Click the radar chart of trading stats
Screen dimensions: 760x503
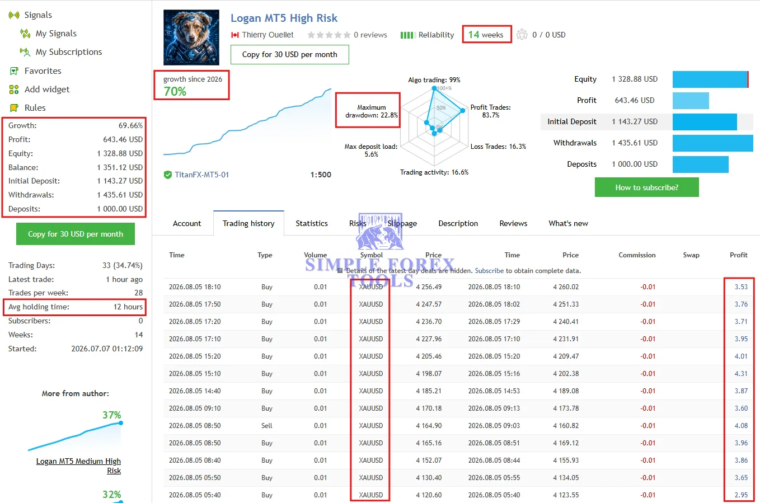tap(434, 126)
